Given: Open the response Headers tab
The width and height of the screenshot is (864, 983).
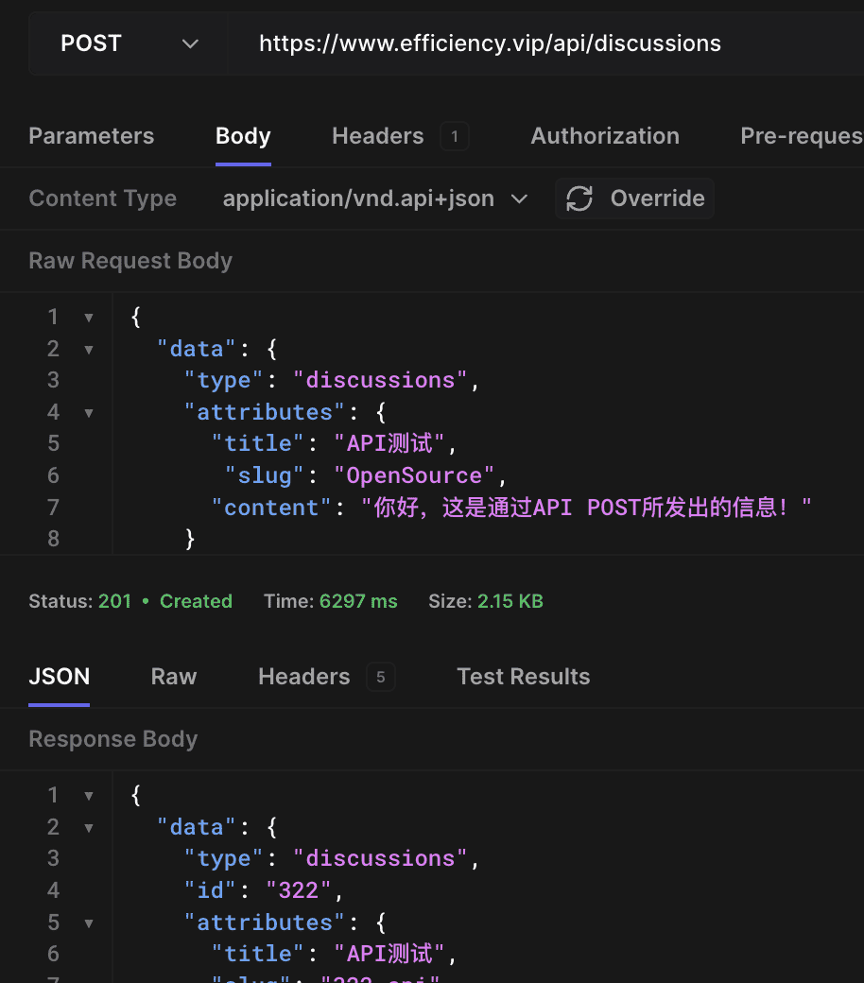Looking at the screenshot, I should [303, 677].
